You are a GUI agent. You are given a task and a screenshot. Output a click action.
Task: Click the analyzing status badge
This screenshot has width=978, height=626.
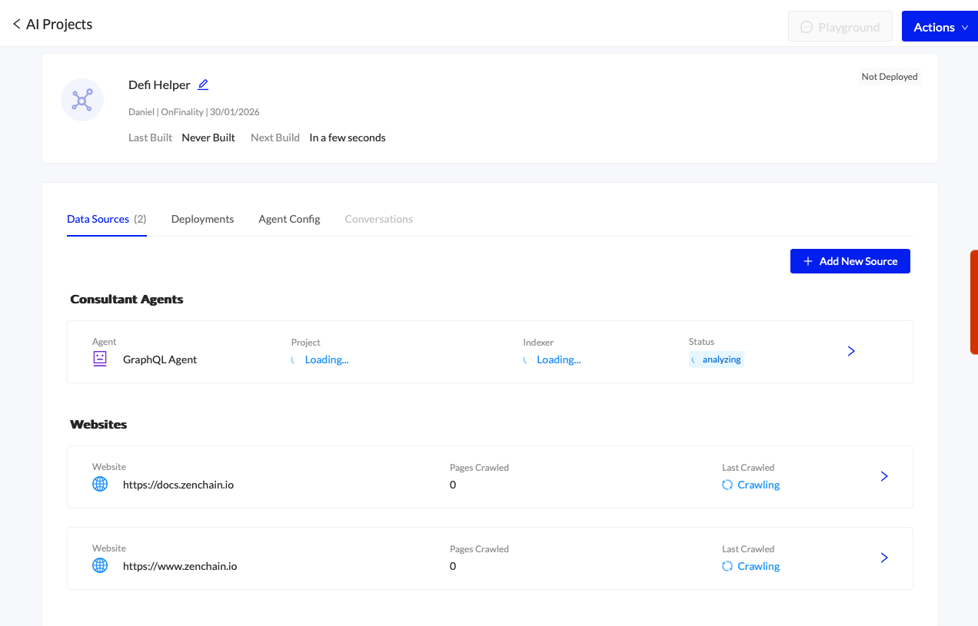click(717, 359)
